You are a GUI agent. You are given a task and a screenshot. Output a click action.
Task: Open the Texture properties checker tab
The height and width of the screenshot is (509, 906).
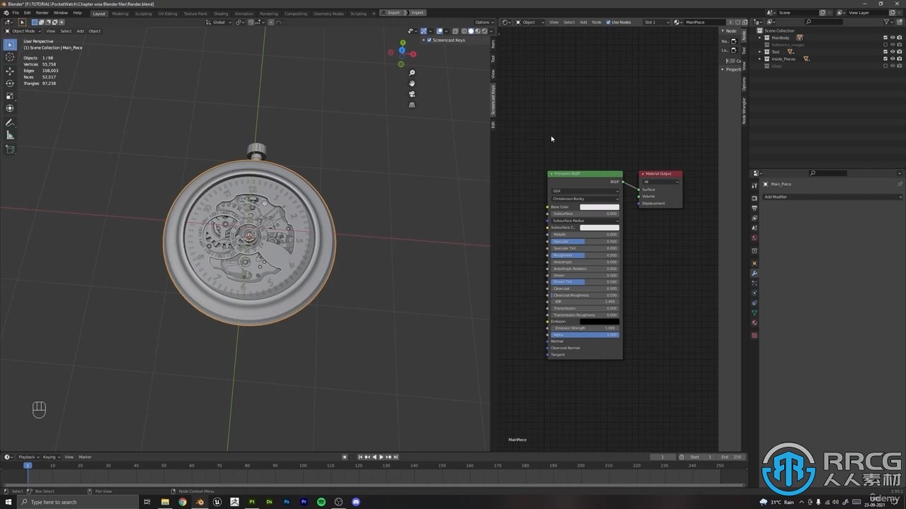click(755, 335)
